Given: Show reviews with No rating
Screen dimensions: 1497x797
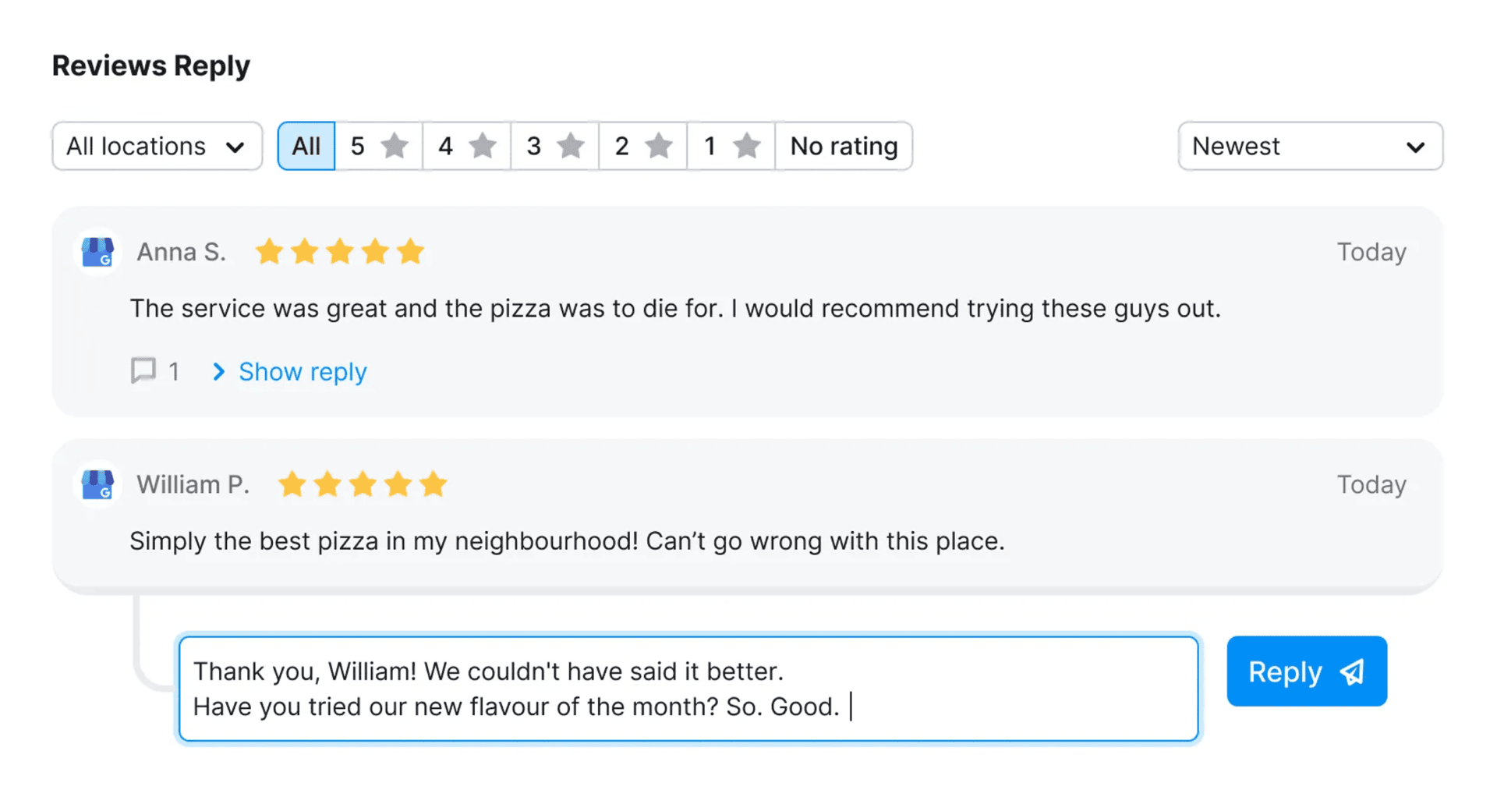Looking at the screenshot, I should point(844,146).
